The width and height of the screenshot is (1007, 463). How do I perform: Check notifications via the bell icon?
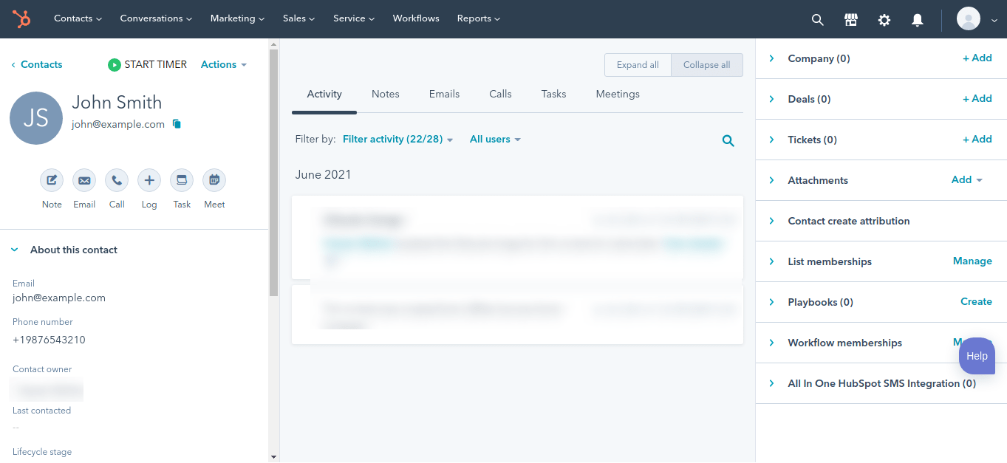tap(917, 20)
